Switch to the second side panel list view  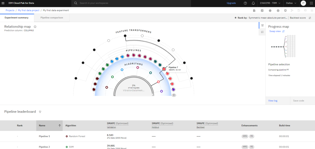[262, 32]
